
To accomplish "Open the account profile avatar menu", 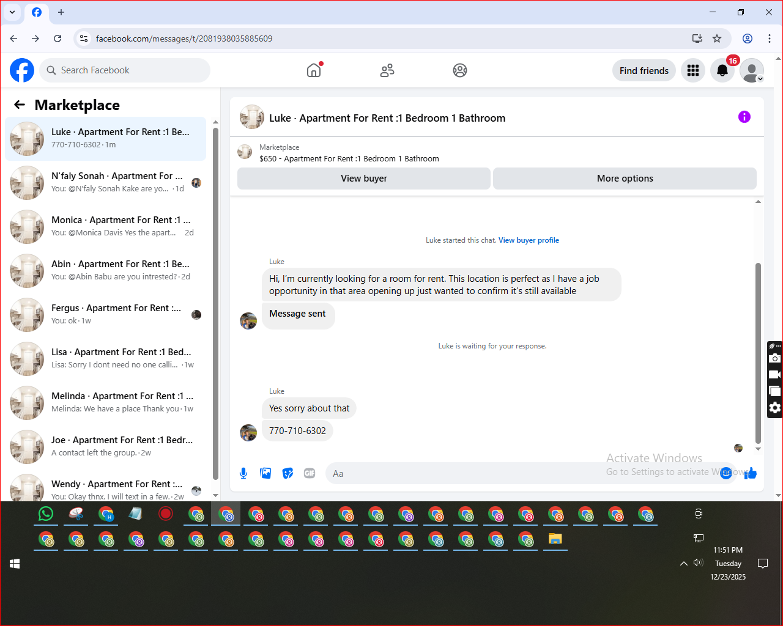I will [752, 70].
